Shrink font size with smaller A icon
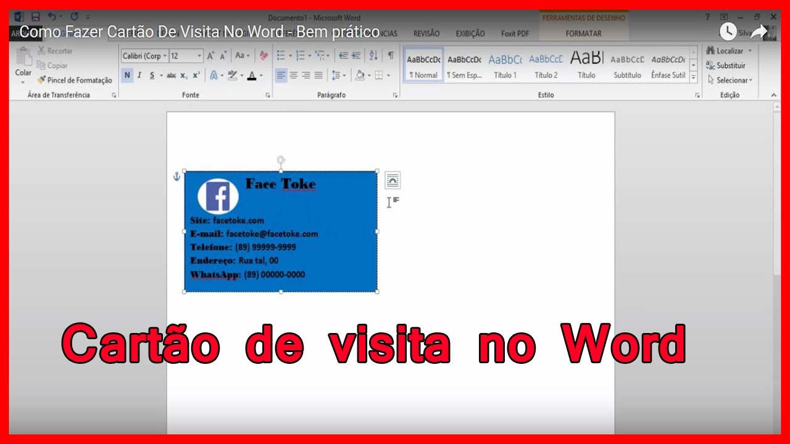Image resolution: width=790 pixels, height=444 pixels. pos(223,56)
